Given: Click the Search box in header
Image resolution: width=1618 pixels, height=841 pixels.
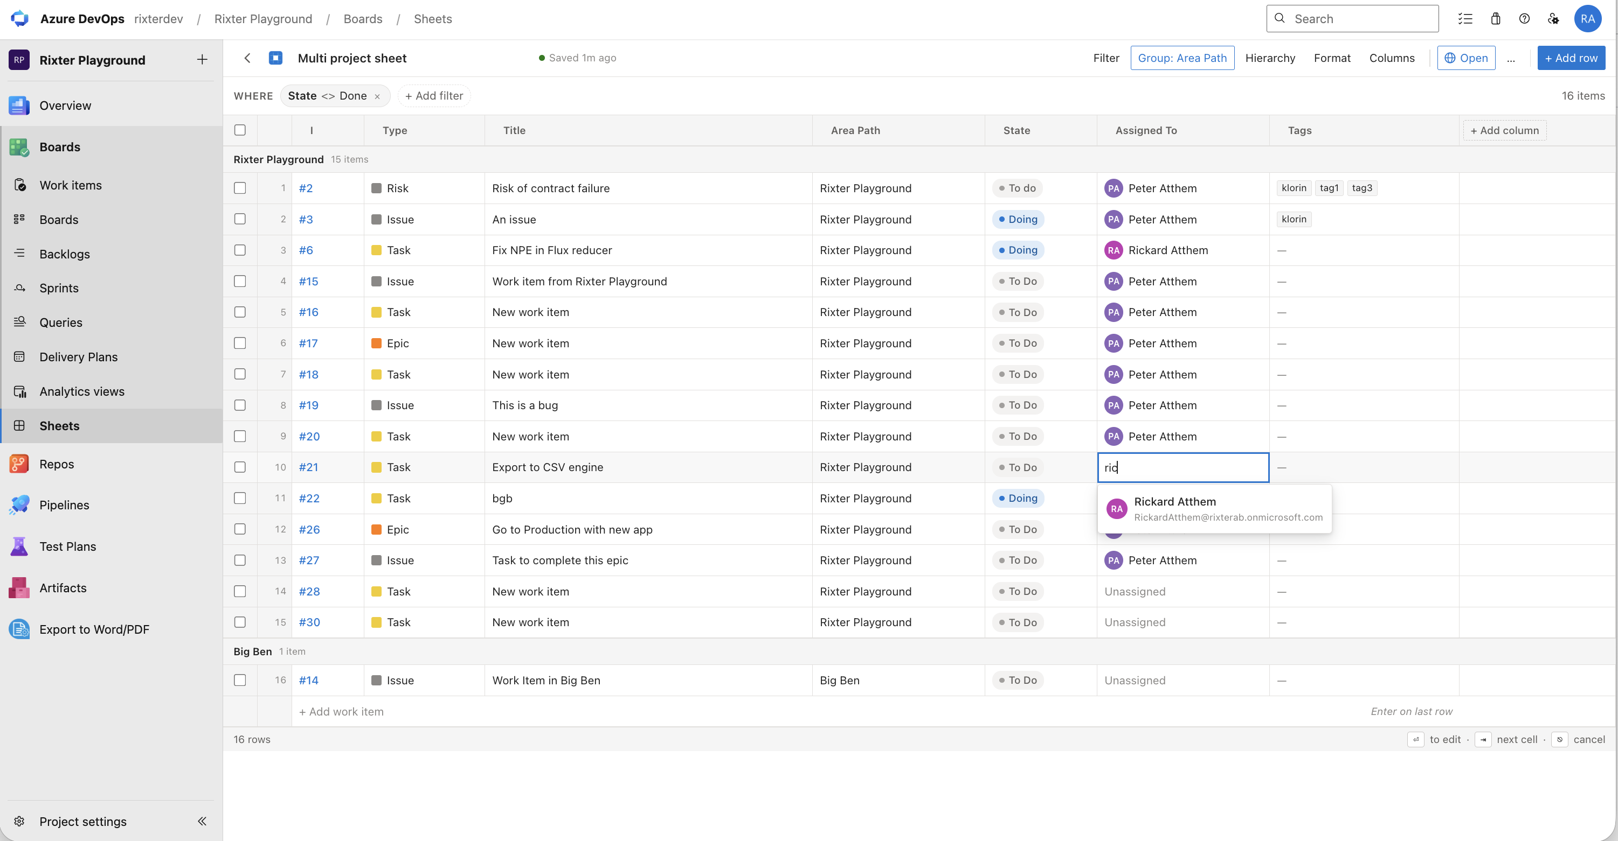Looking at the screenshot, I should pyautogui.click(x=1352, y=19).
